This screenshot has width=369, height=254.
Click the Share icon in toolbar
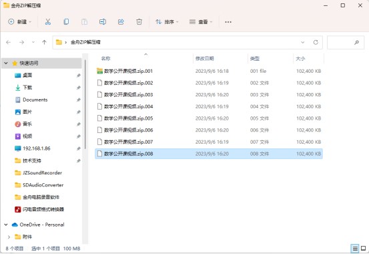121,22
